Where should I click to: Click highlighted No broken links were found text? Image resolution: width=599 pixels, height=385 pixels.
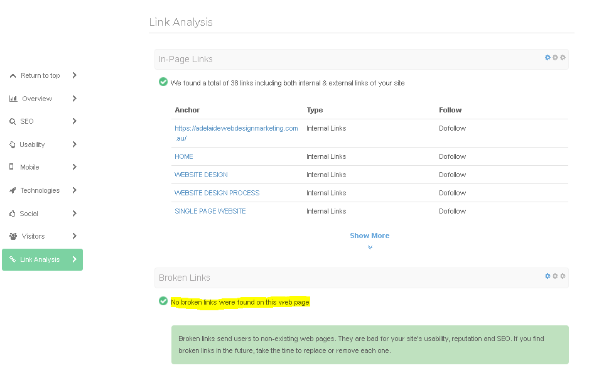[x=240, y=303]
